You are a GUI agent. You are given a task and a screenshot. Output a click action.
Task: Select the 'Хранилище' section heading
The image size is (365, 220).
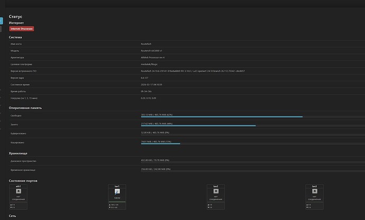18,153
